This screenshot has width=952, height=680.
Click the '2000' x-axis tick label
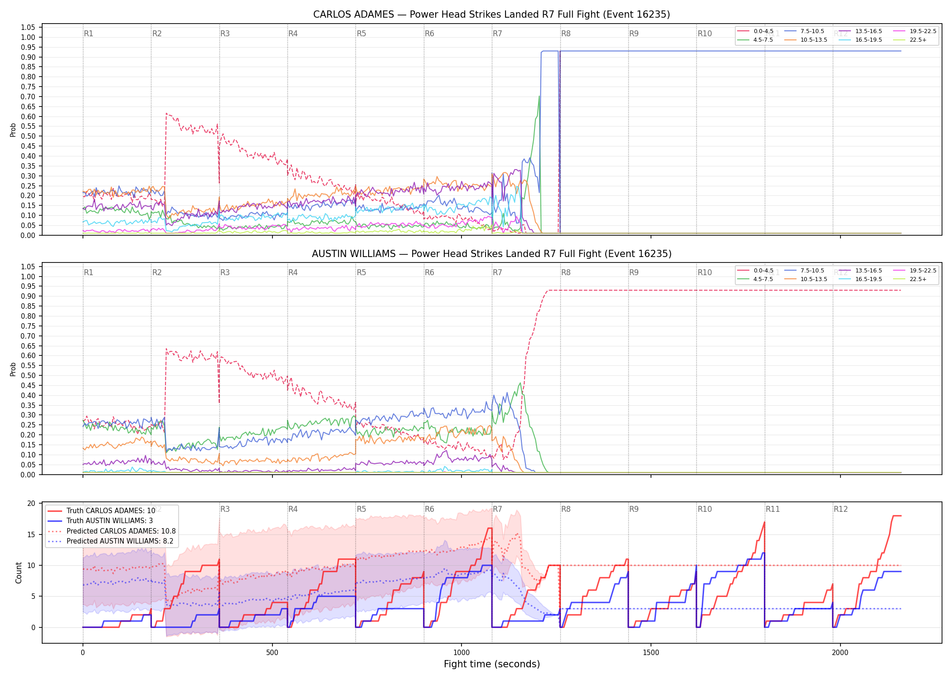pos(840,653)
